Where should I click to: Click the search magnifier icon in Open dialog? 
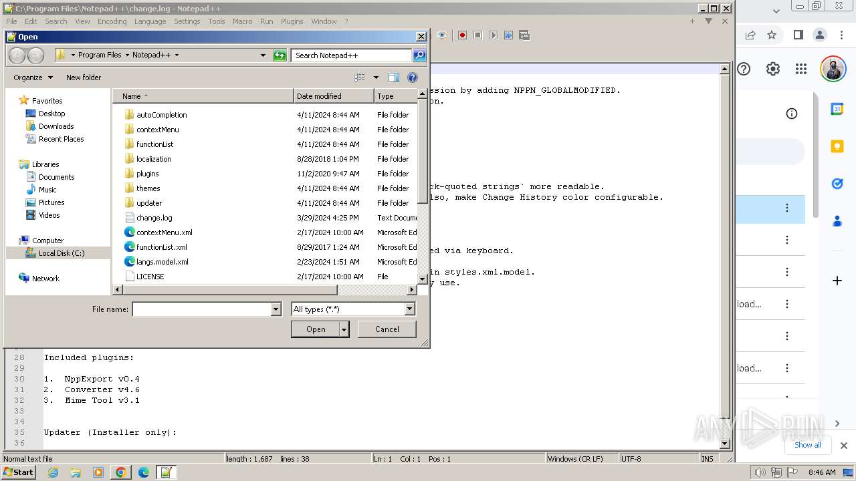(419, 55)
